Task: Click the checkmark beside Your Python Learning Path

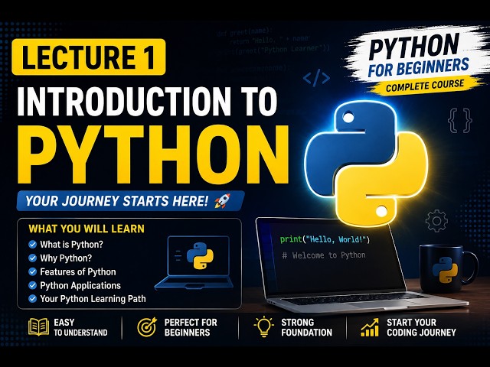Action: 32,299
